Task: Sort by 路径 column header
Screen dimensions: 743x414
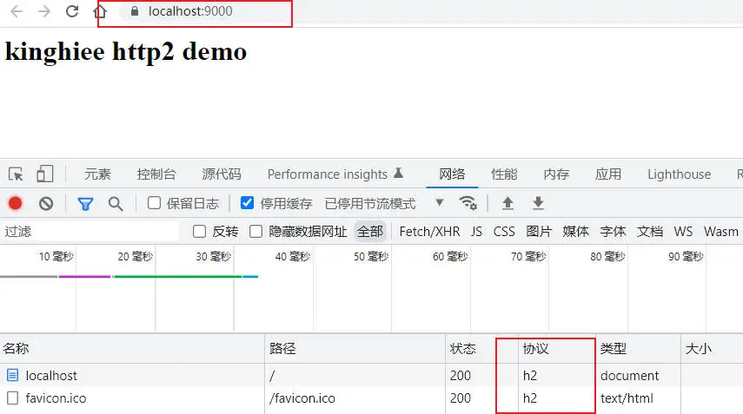Action: [355, 349]
